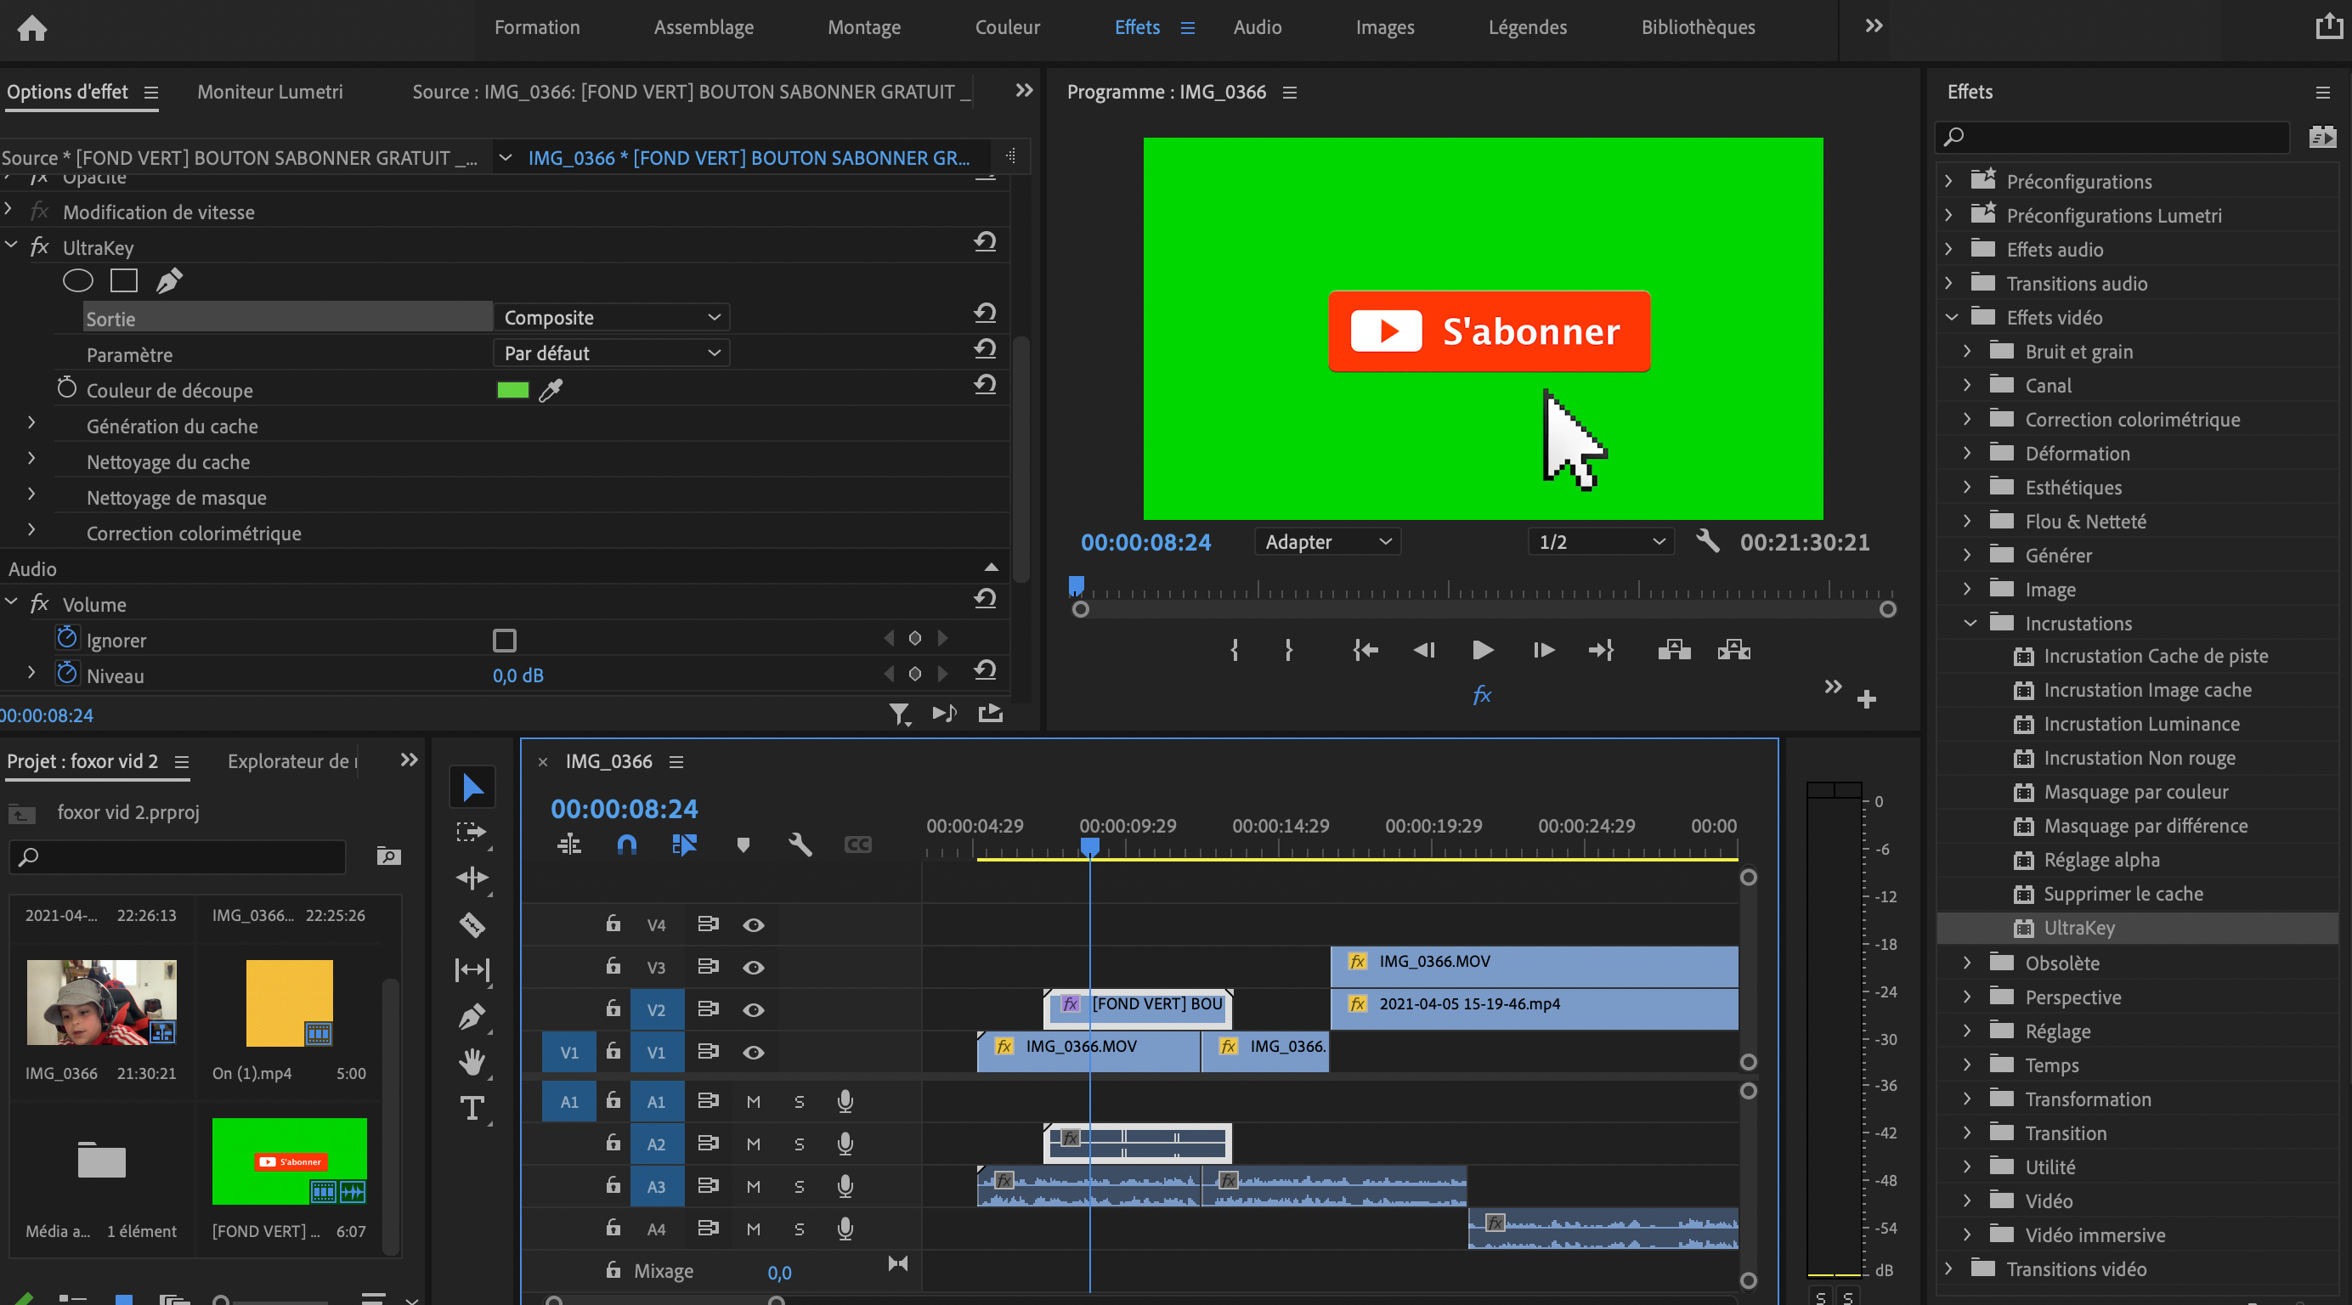Screen dimensions: 2352x1305
Task: Select the Track Select Forward tool
Action: click(x=472, y=832)
